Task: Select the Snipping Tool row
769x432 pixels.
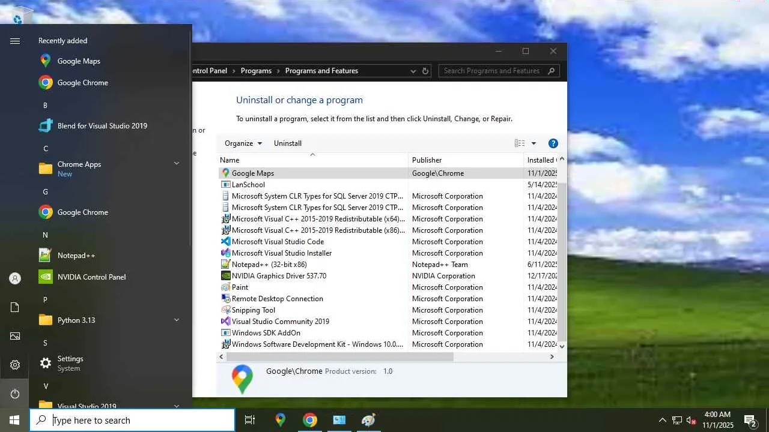Action: coord(388,310)
